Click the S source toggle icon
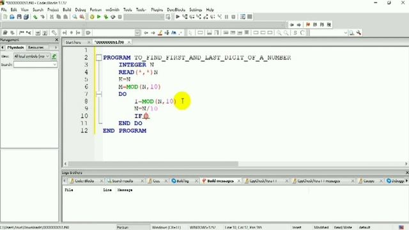This screenshot has height=230, width=409. [295, 33]
